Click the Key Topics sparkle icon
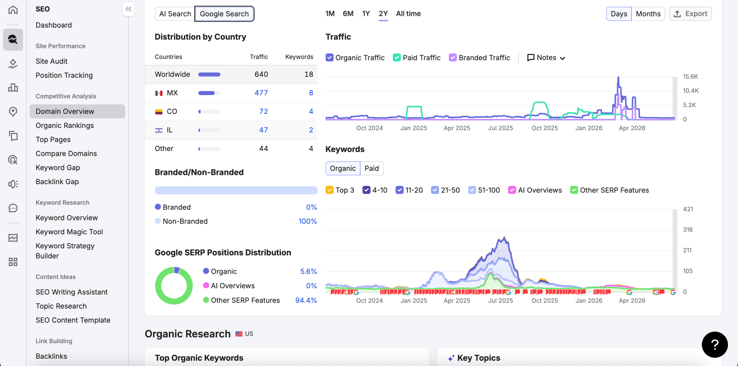Screen dimensions: 738x366 (x=451, y=358)
